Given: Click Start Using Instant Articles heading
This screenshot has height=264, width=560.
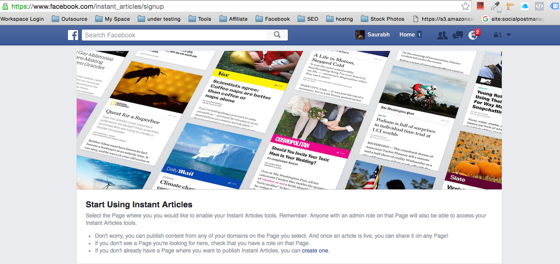Looking at the screenshot, I should coord(139,205).
